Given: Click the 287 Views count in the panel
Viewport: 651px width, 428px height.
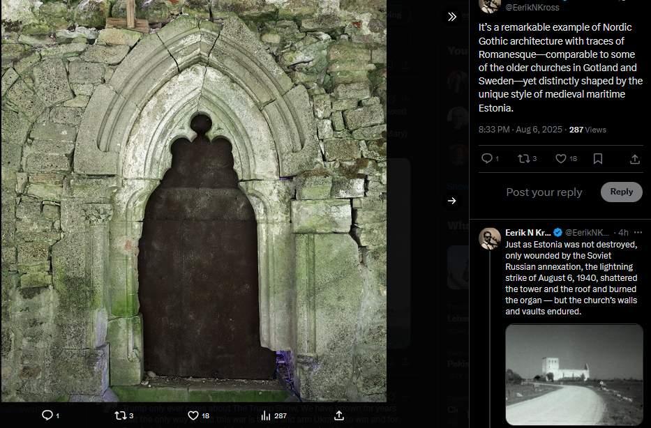Looking at the screenshot, I should point(588,130).
